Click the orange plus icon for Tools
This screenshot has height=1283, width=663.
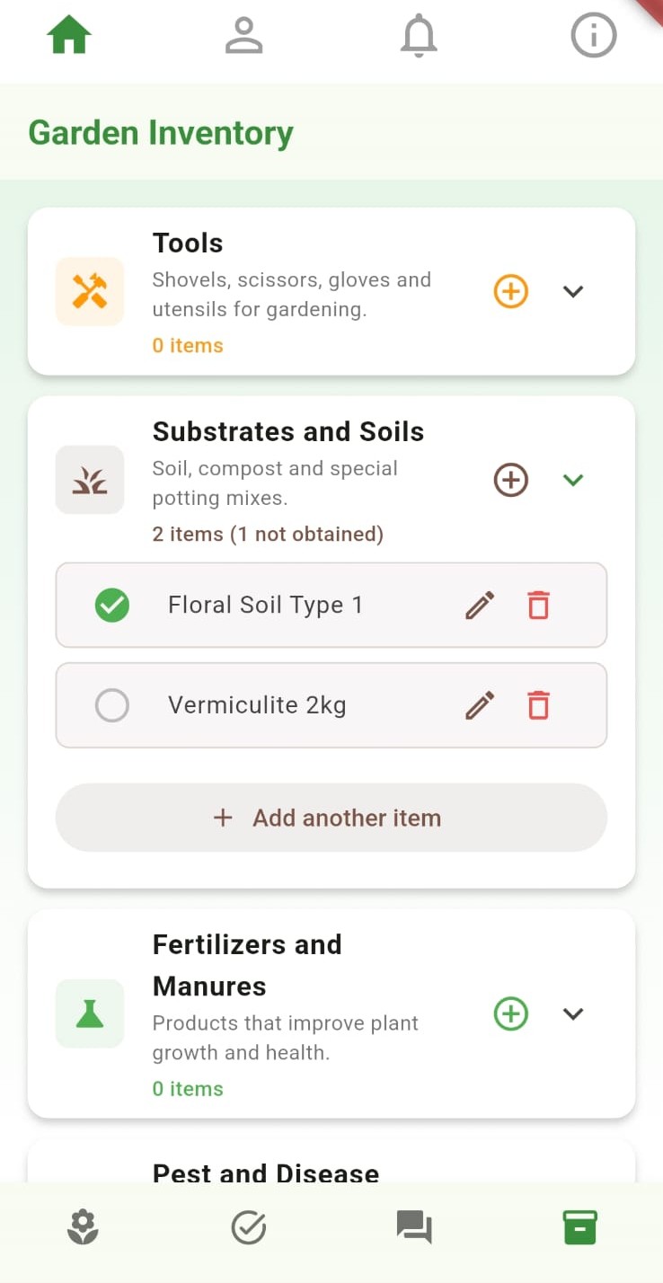(x=510, y=292)
